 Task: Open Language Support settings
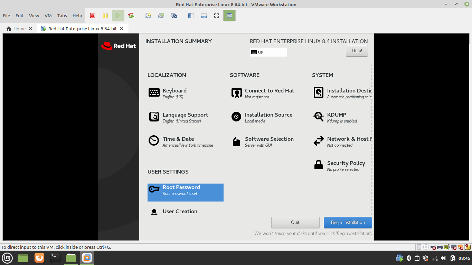point(185,117)
